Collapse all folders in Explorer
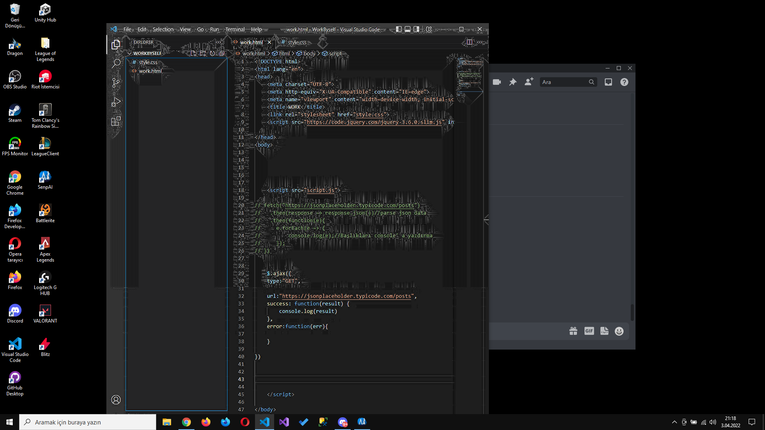The width and height of the screenshot is (765, 430). click(222, 53)
